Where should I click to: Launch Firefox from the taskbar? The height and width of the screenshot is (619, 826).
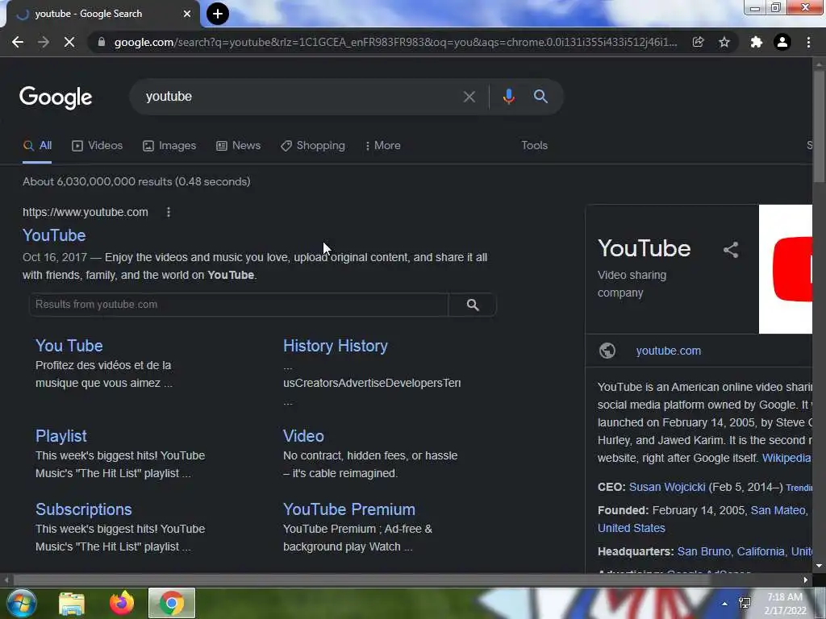click(122, 603)
